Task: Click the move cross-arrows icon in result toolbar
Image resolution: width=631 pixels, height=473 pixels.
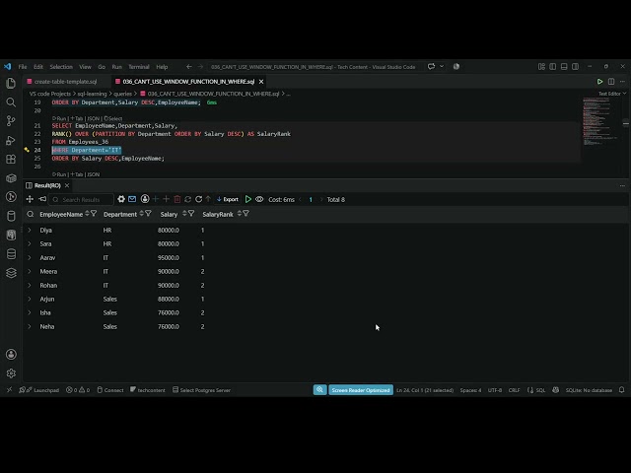Action: (30, 199)
